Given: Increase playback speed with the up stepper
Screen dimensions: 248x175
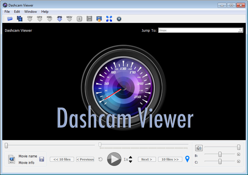Looking at the screenshot, I should tap(131, 157).
